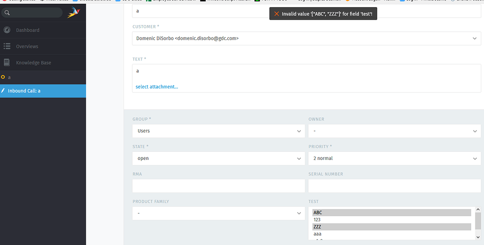Click the Overviews list icon
This screenshot has width=484, height=245.
pos(7,46)
